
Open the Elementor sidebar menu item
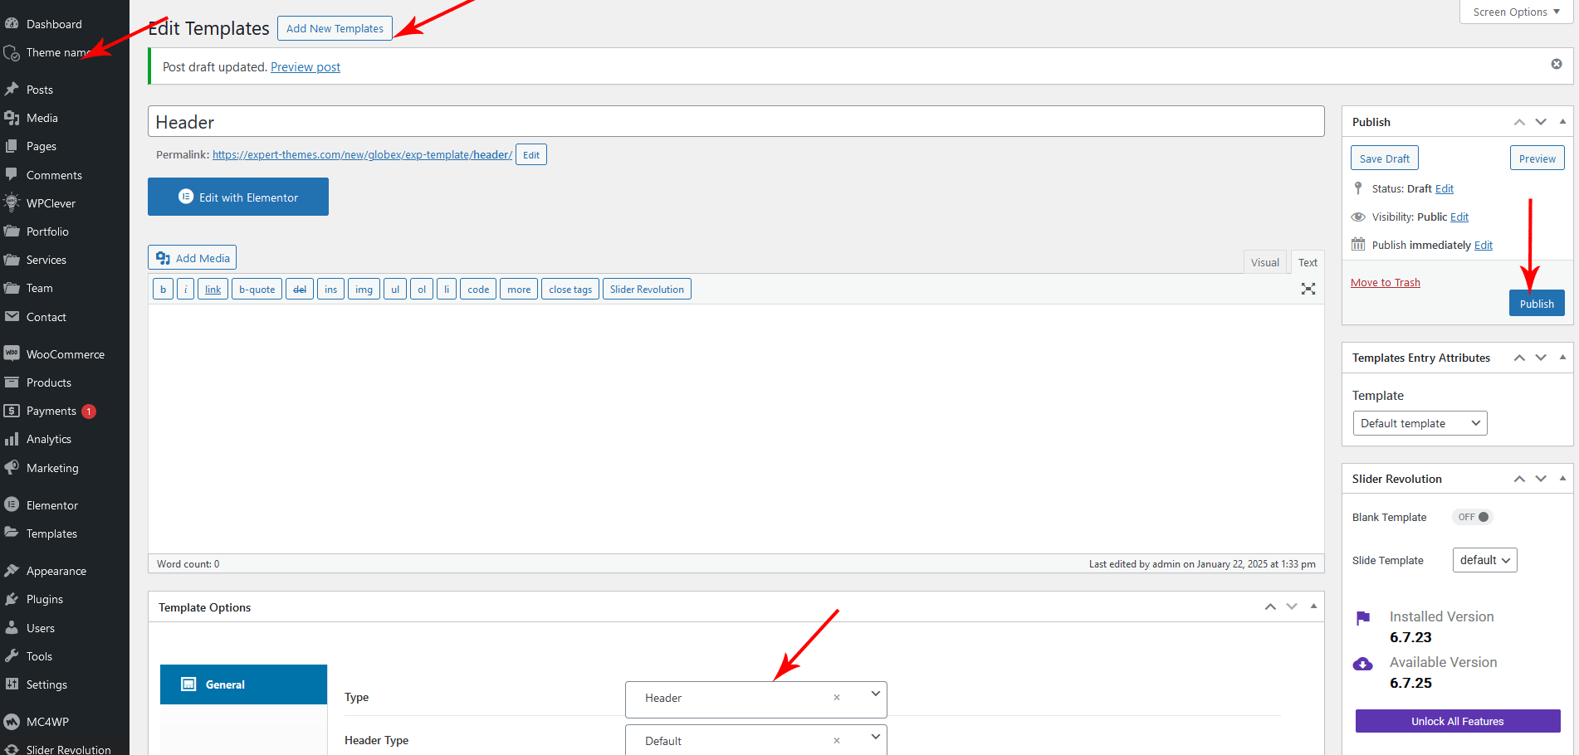click(51, 505)
